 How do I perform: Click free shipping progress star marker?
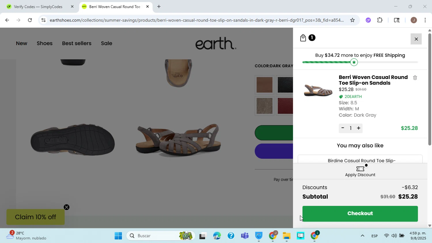point(354,62)
